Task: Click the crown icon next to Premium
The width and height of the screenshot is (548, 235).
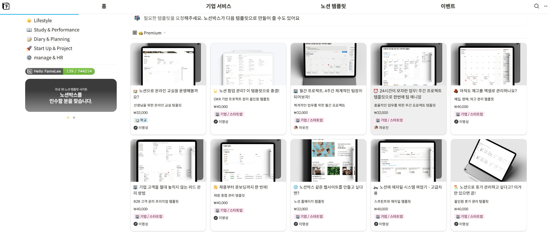Action: point(141,33)
